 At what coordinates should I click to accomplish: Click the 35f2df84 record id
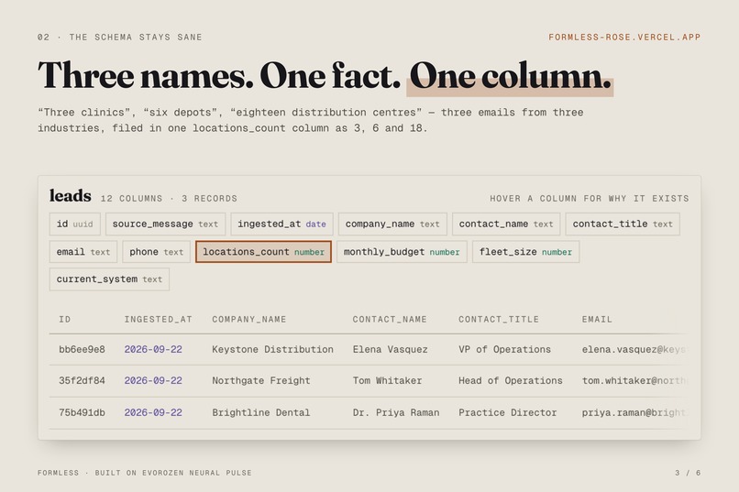[x=82, y=381]
